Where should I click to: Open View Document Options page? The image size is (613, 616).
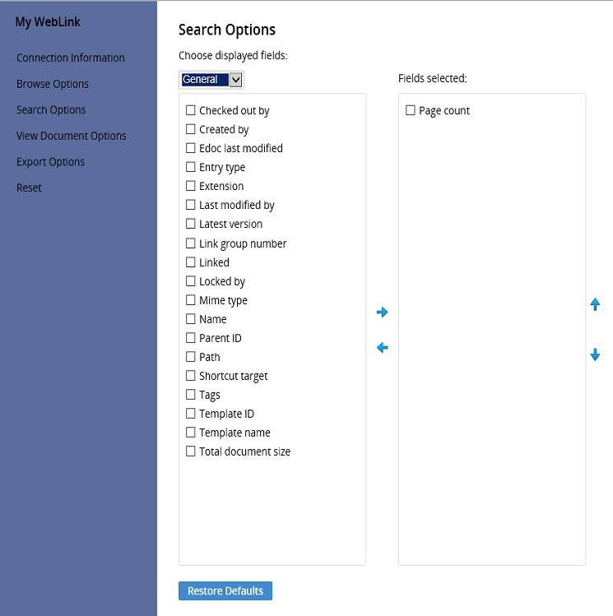pyautogui.click(x=72, y=136)
